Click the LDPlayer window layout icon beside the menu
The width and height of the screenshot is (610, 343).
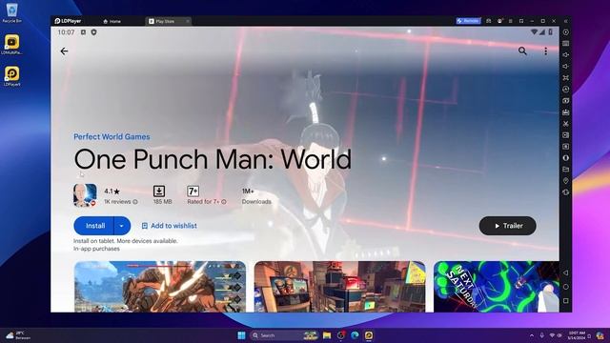[x=521, y=21]
